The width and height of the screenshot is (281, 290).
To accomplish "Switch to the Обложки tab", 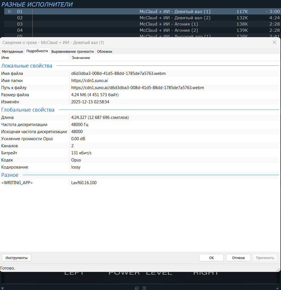I will coord(104,51).
